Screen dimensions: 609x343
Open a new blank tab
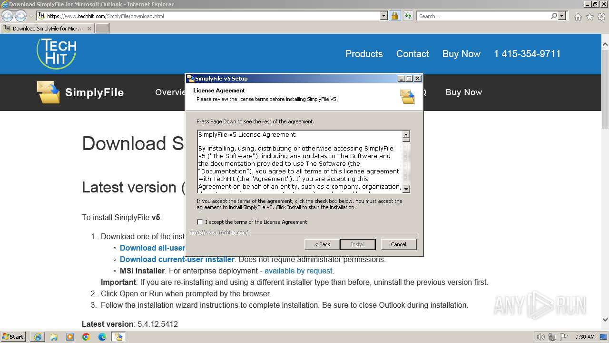(x=102, y=29)
